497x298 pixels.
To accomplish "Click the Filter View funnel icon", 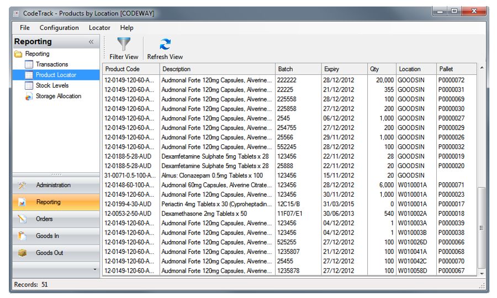I will coord(124,44).
